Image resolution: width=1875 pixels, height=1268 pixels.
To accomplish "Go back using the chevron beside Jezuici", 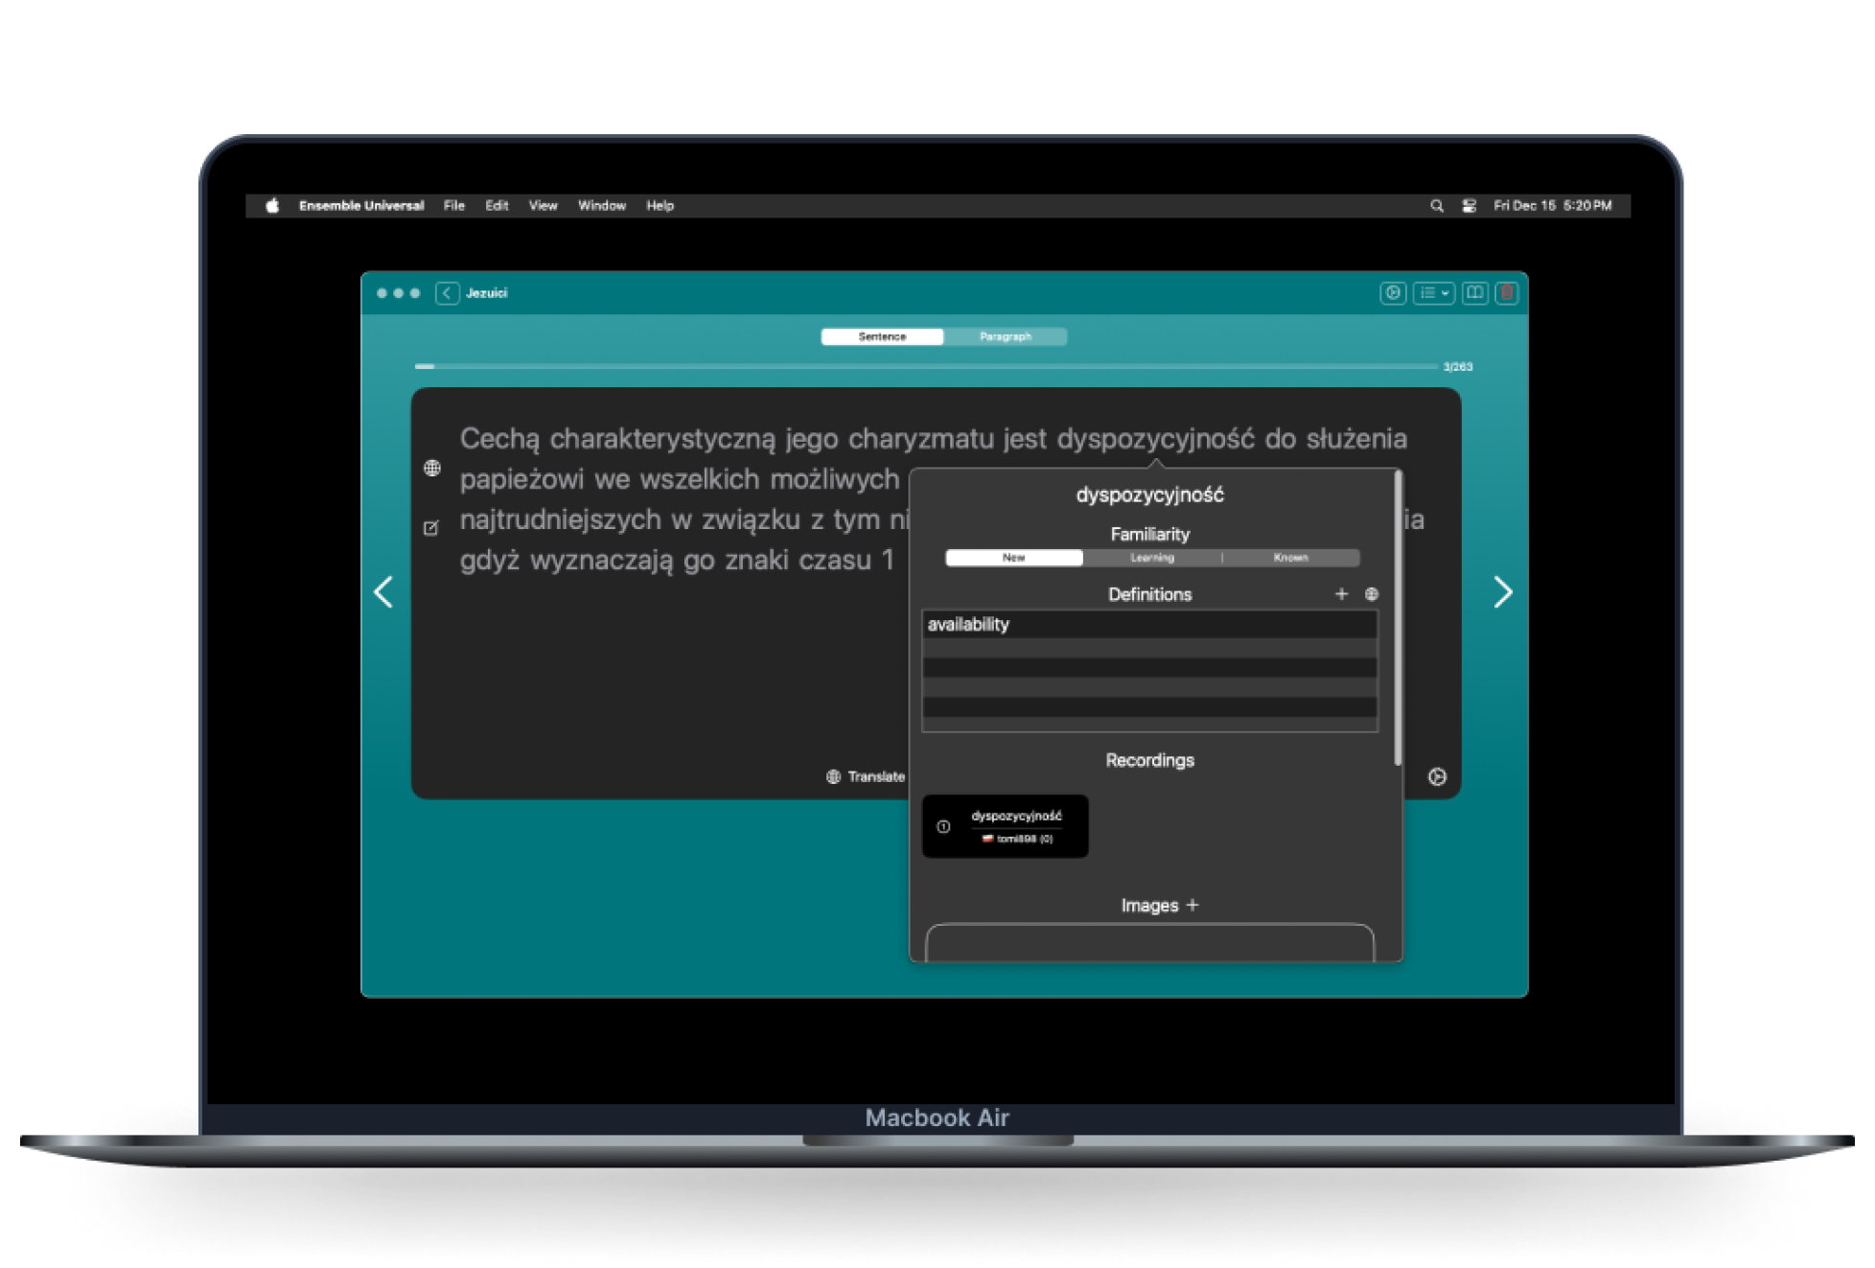I will [447, 293].
